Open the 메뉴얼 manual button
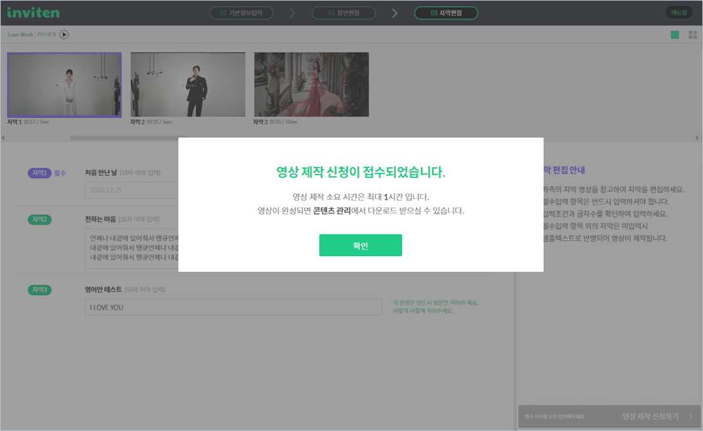The width and height of the screenshot is (703, 431). (x=679, y=12)
